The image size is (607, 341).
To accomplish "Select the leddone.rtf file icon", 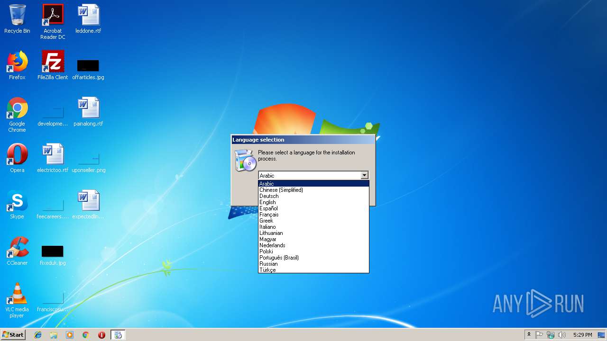I will pos(88,19).
